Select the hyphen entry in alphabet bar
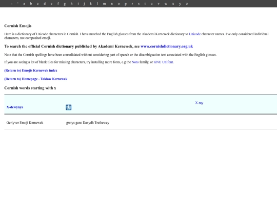The width and height of the screenshot is (277, 207). pos(12,4)
